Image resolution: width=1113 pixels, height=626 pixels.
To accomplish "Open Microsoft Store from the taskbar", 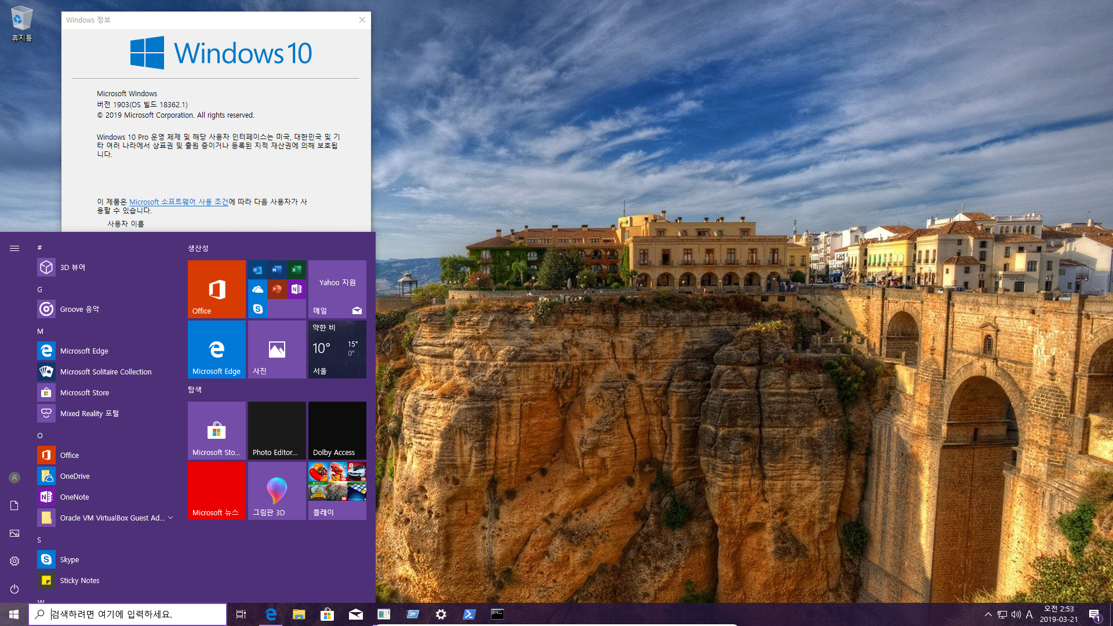I will coord(328,614).
